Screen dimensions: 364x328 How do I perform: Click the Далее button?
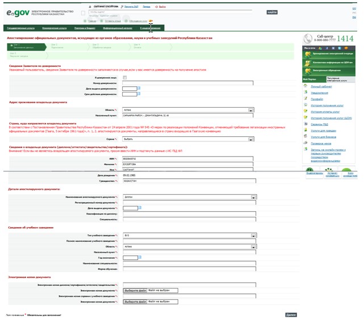[x=291, y=315]
